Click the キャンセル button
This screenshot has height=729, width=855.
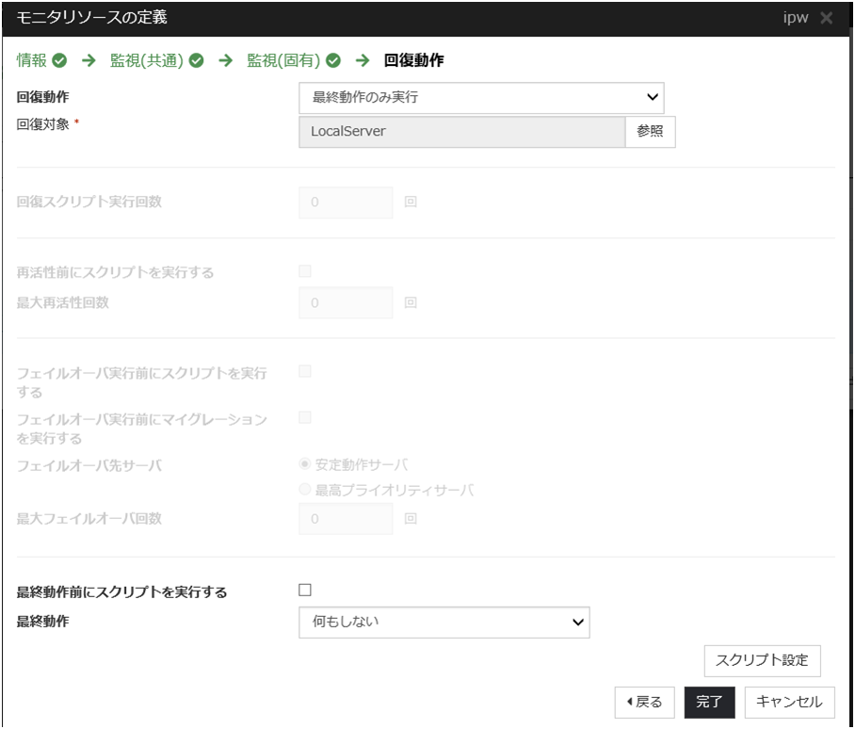pos(789,702)
